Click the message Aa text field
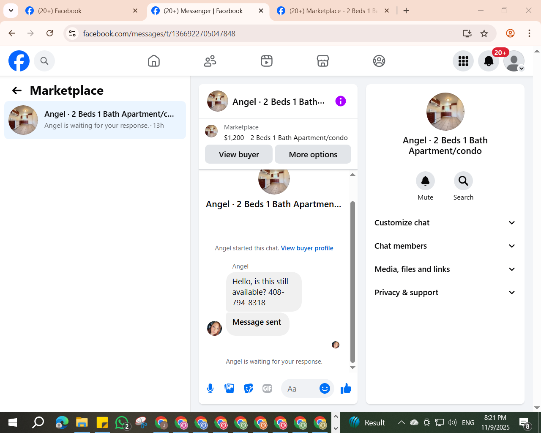 pyautogui.click(x=300, y=389)
